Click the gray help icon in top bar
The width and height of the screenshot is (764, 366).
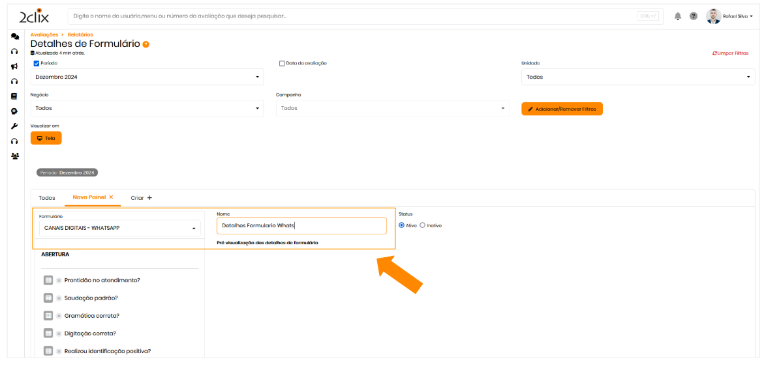pos(694,16)
